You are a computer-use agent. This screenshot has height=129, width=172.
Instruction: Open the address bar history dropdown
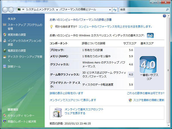pyautogui.click(x=110, y=10)
